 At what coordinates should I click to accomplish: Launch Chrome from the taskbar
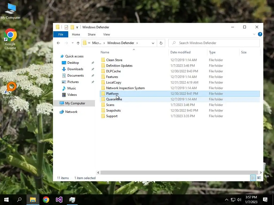click(46, 200)
